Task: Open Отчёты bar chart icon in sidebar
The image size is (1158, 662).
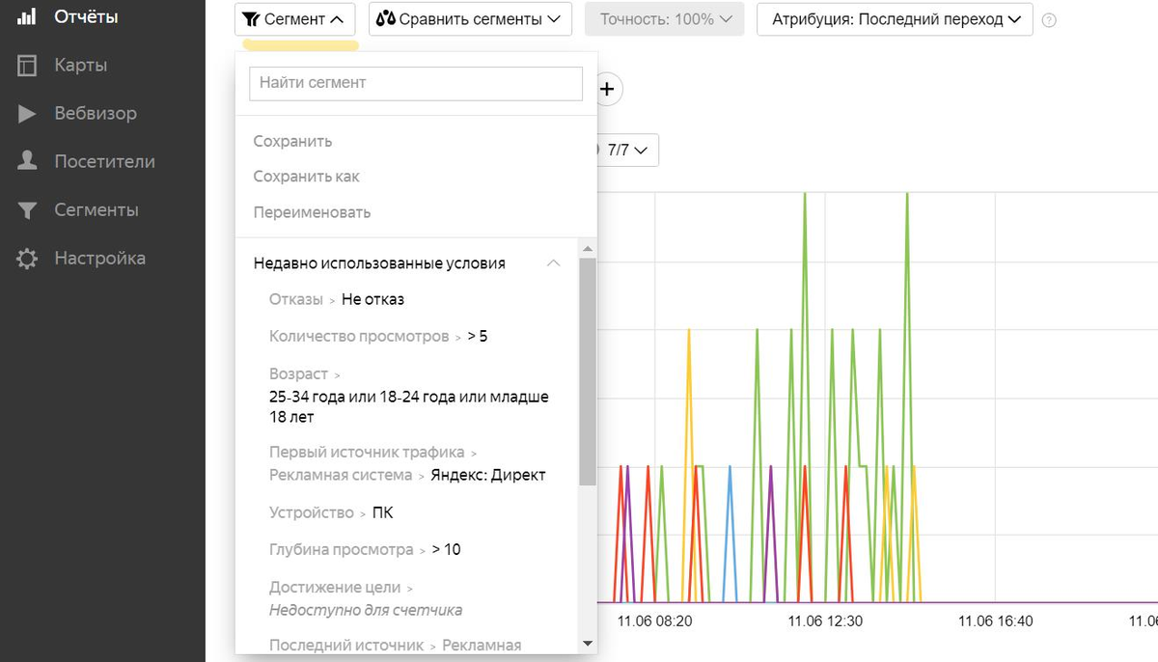Action: coord(27,16)
